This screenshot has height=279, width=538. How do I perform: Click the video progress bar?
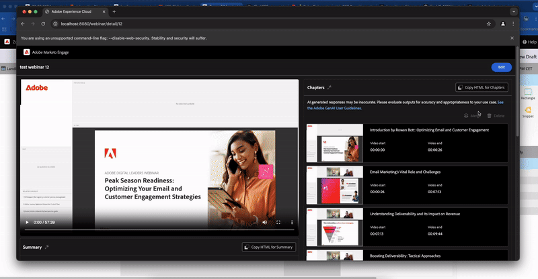pyautogui.click(x=159, y=229)
